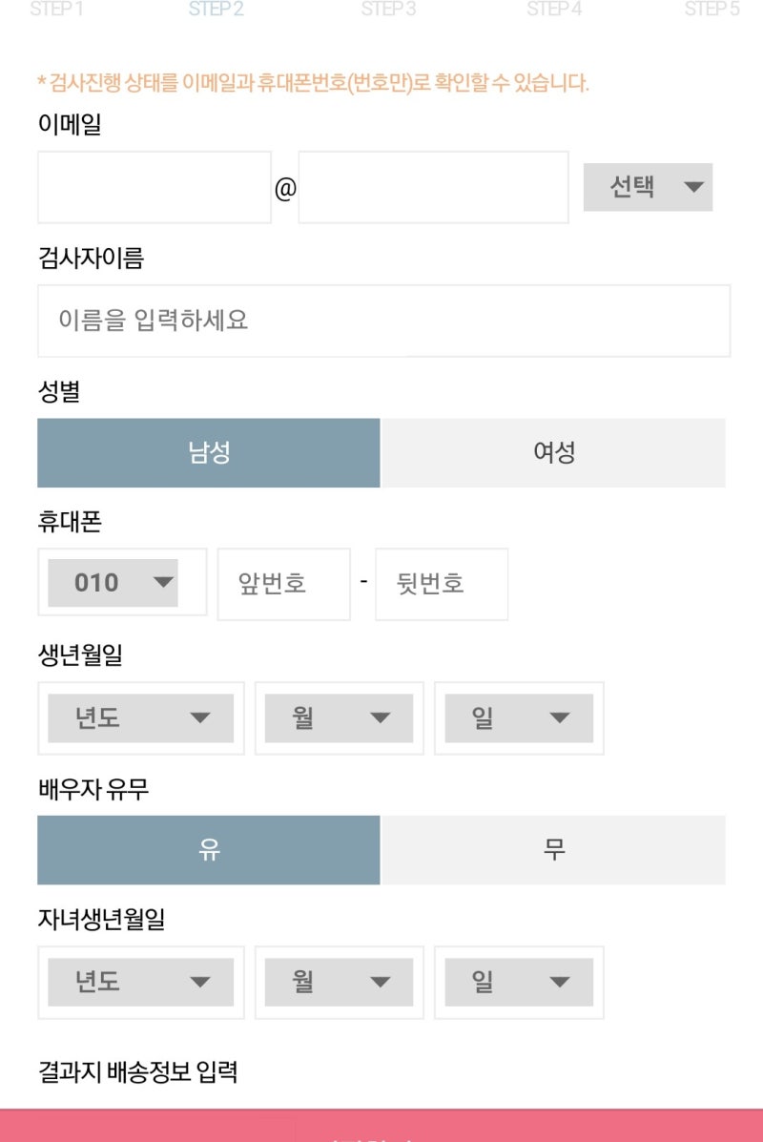
Task: Click the email domain input after @
Action: pos(433,187)
